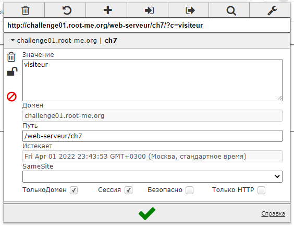Click the export cookies icon
The height and width of the screenshot is (227, 294).
pyautogui.click(x=190, y=10)
